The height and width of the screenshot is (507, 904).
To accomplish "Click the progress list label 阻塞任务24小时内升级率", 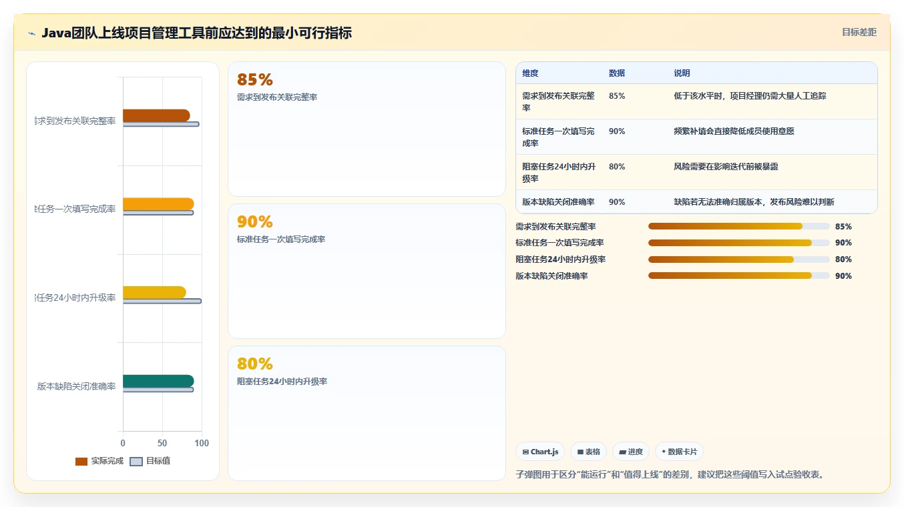I will tap(561, 260).
